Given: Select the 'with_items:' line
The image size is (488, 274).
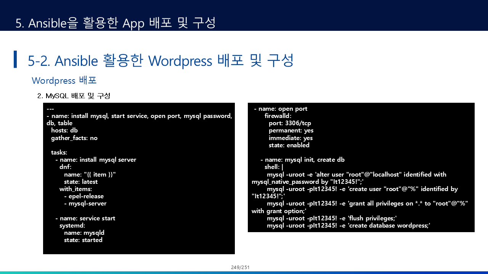Looking at the screenshot, I should coord(76,189).
